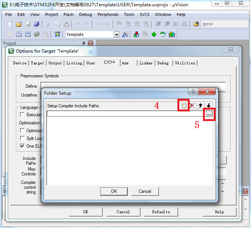Click the Copy toolbar icon
The height and width of the screenshot is (228, 251).
pyautogui.click(x=57, y=24)
